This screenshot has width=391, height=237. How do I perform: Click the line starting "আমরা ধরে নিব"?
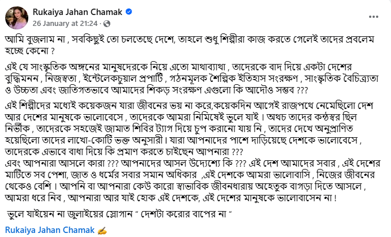click(171, 198)
